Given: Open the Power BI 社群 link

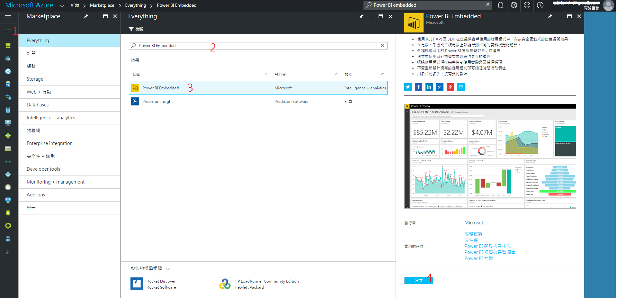Looking at the screenshot, I should click(478, 258).
